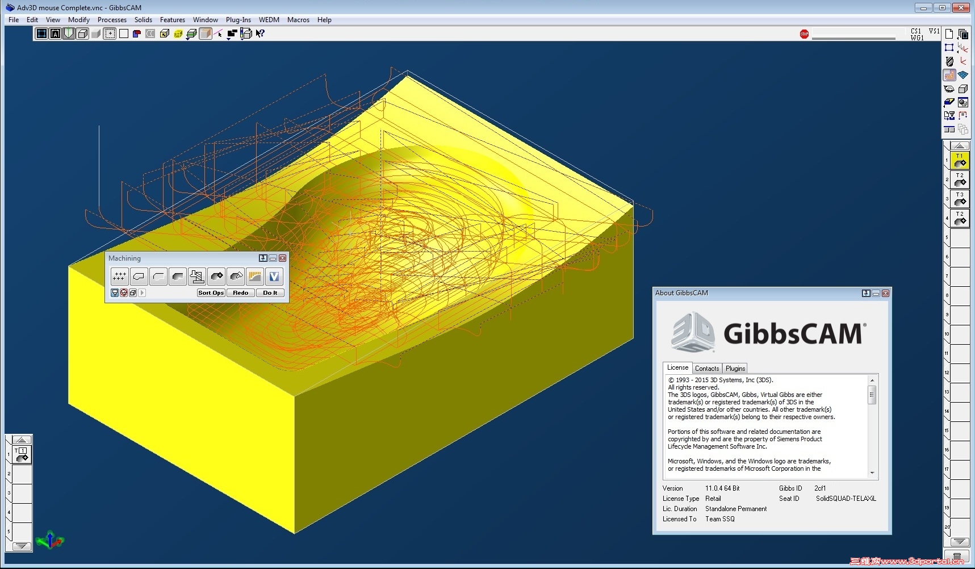Click the white square icon in top toolbar

[123, 34]
